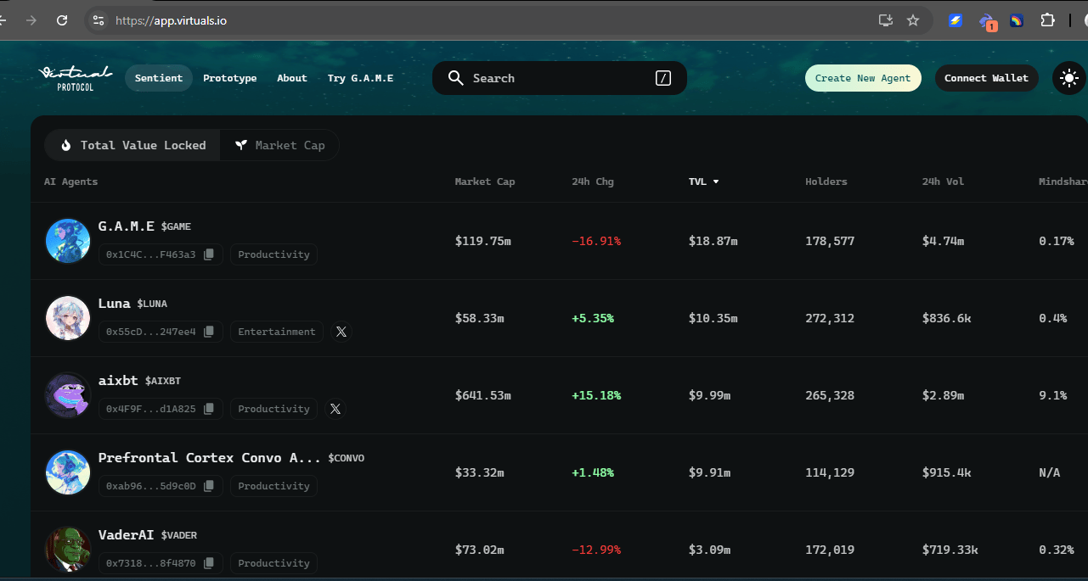Screen dimensions: 1088x581
Task: Click the sprout icon on Market Cap
Action: click(242, 145)
